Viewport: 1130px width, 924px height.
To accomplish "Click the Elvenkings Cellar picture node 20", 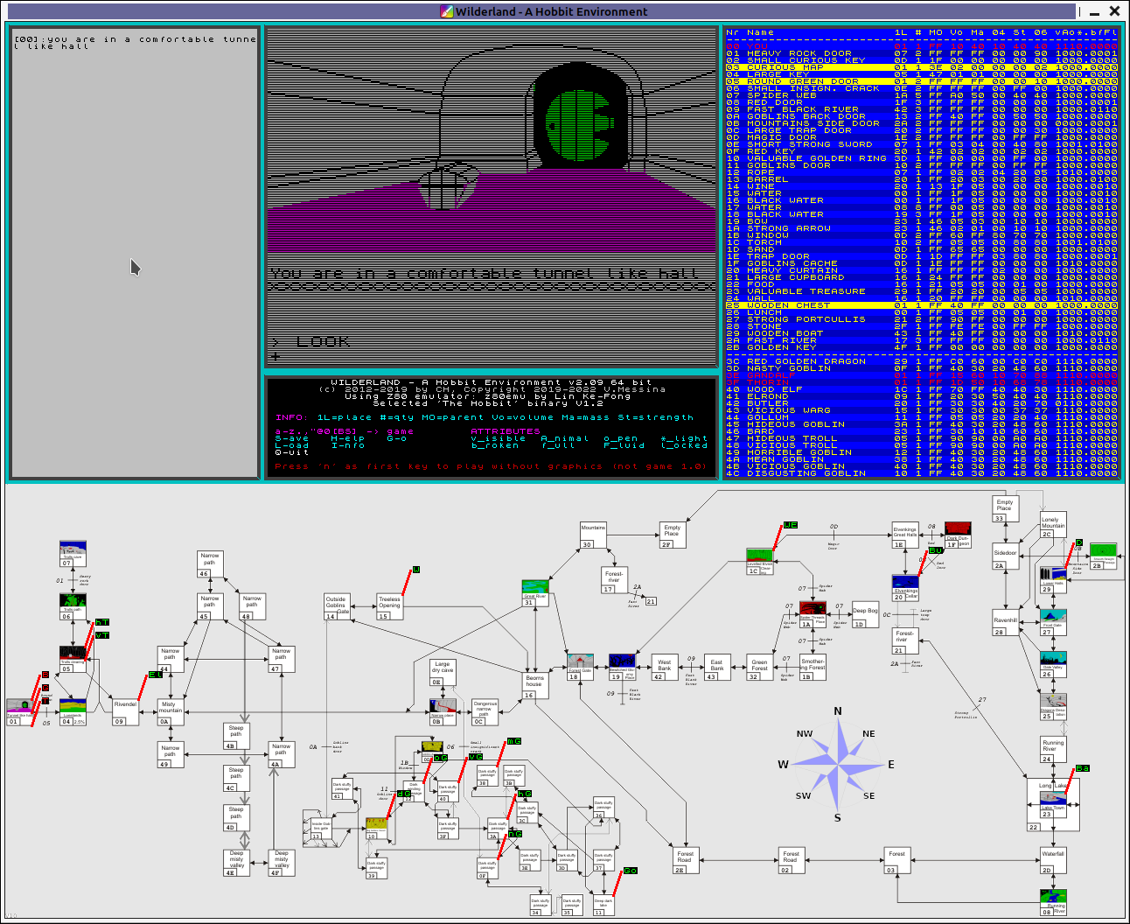I will (x=905, y=588).
